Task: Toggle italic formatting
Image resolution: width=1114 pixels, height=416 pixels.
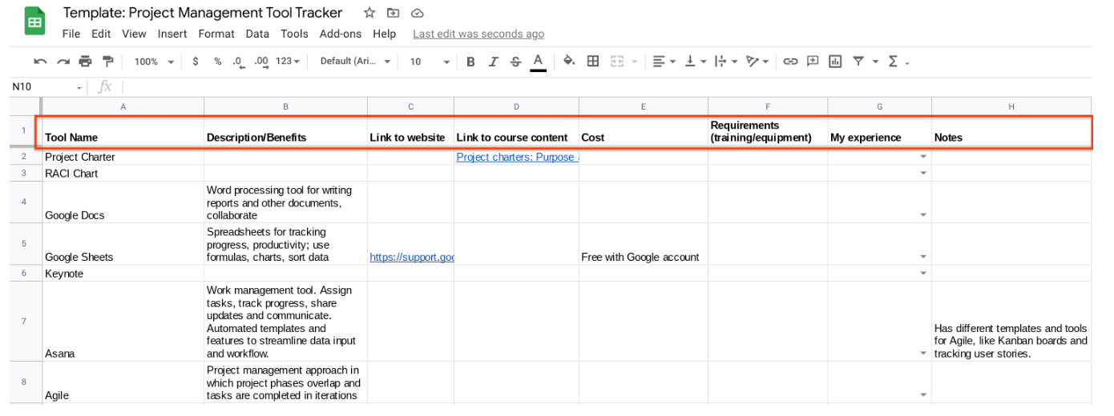Action: (x=493, y=62)
